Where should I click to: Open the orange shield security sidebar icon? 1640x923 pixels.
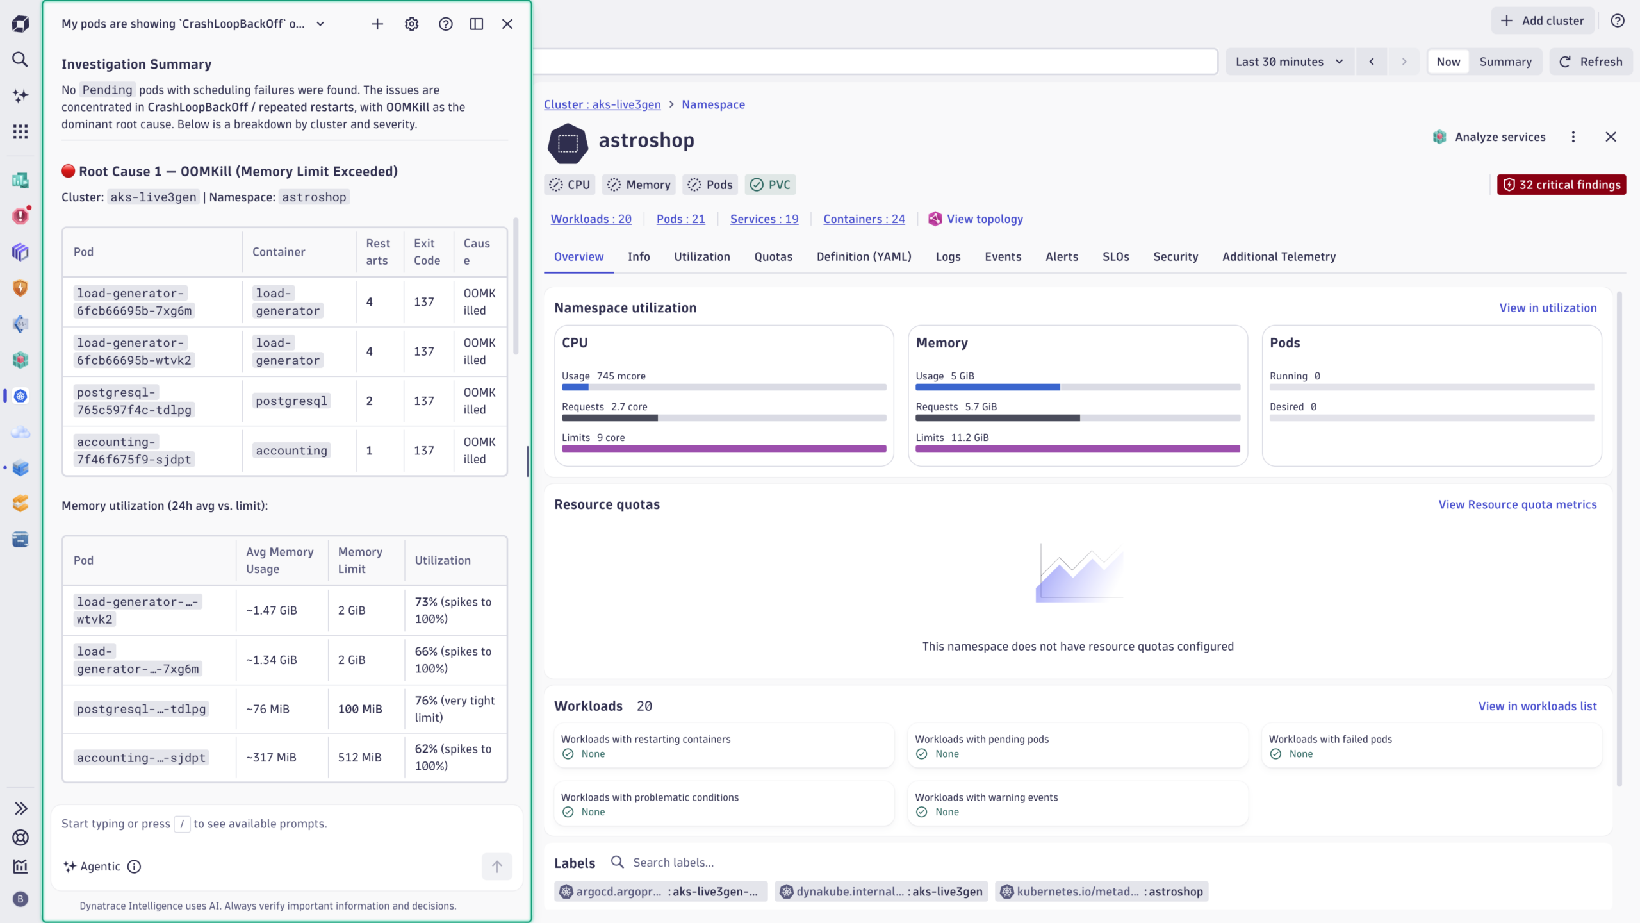coord(20,288)
